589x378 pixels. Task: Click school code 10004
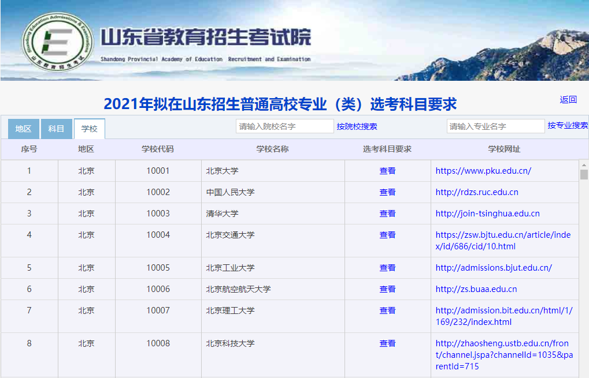[x=158, y=235]
